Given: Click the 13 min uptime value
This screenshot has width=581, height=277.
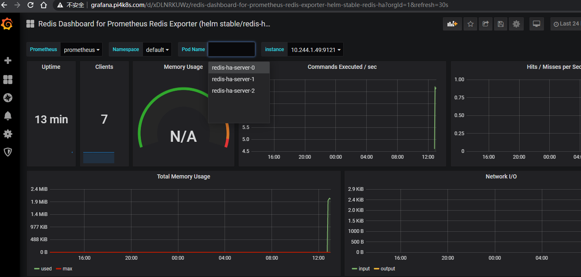Looking at the screenshot, I should point(51,120).
